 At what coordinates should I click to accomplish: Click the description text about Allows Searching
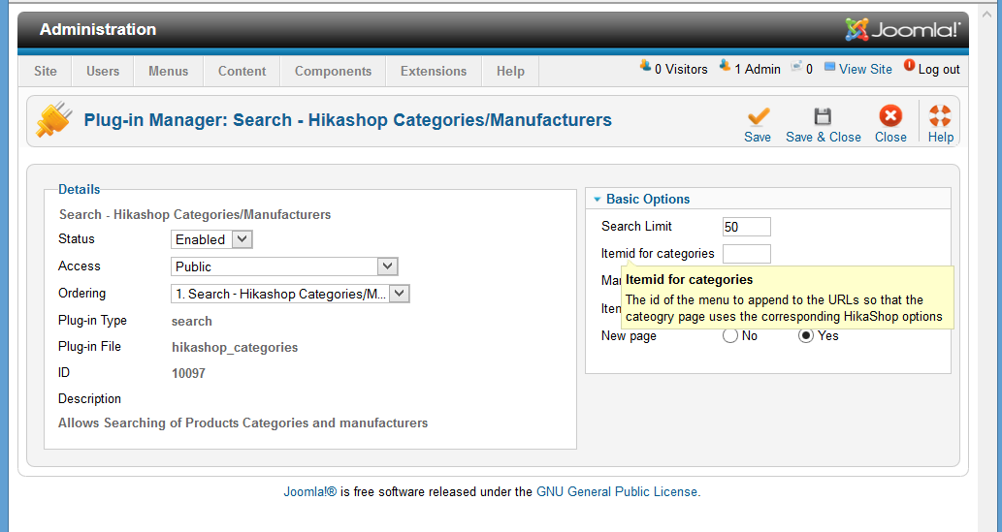[x=242, y=422]
